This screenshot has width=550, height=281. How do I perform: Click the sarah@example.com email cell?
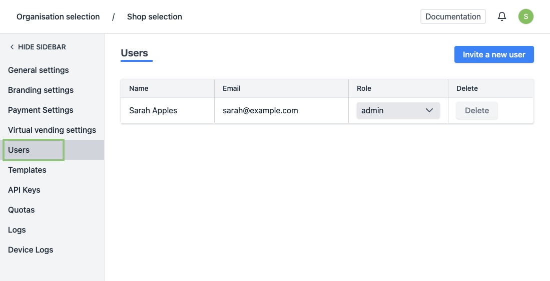coord(260,110)
